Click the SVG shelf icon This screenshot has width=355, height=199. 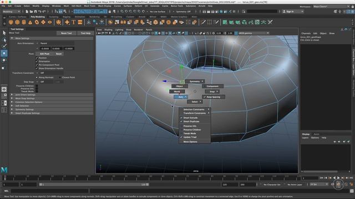click(80, 22)
